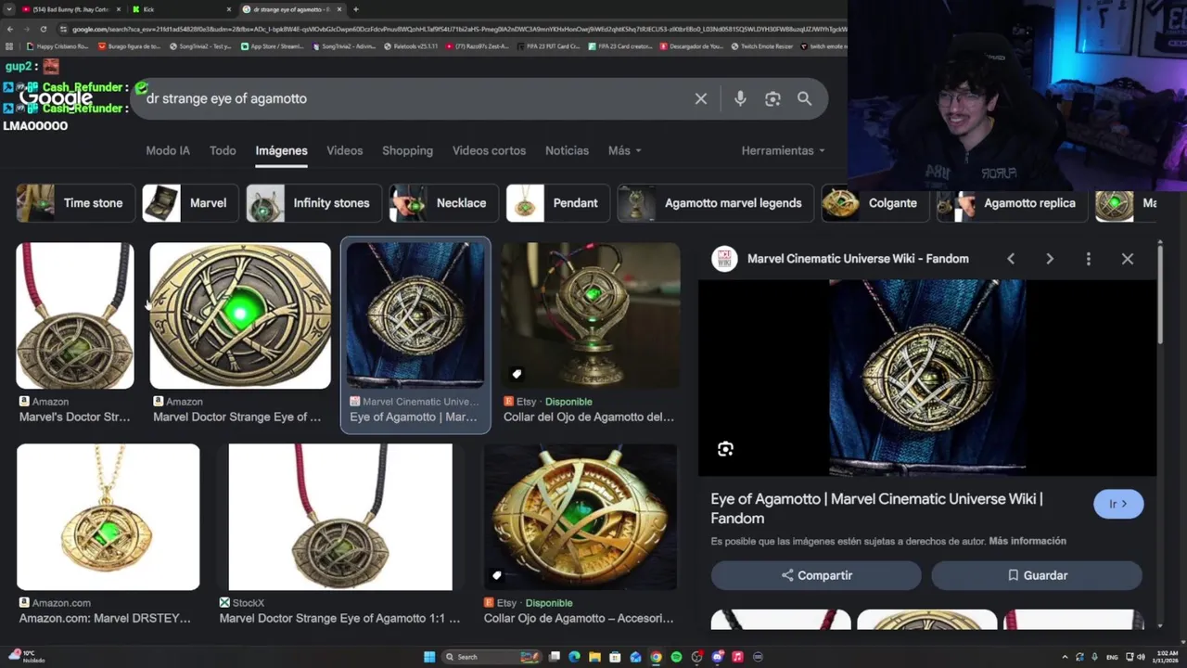Open the Herramientas tools dropdown
This screenshot has height=668, width=1187.
click(783, 150)
